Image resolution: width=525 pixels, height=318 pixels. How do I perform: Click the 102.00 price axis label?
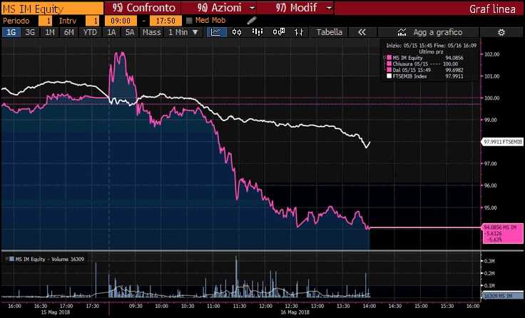tap(492, 54)
